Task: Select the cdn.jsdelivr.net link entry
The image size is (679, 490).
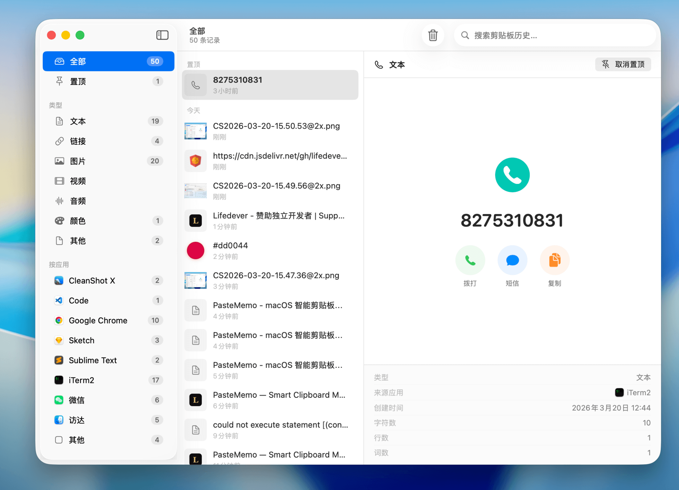Action: [x=270, y=161]
